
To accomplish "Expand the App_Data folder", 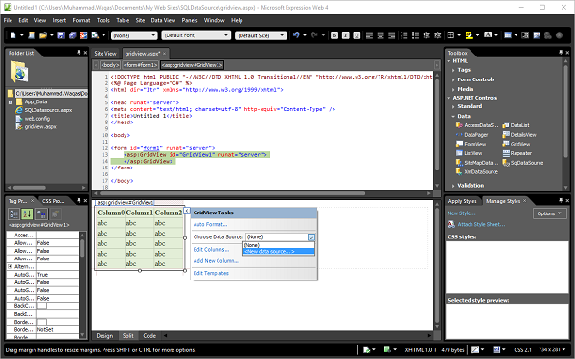I will (11, 102).
